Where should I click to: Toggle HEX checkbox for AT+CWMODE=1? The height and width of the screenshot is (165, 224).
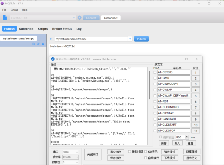tap(155, 84)
